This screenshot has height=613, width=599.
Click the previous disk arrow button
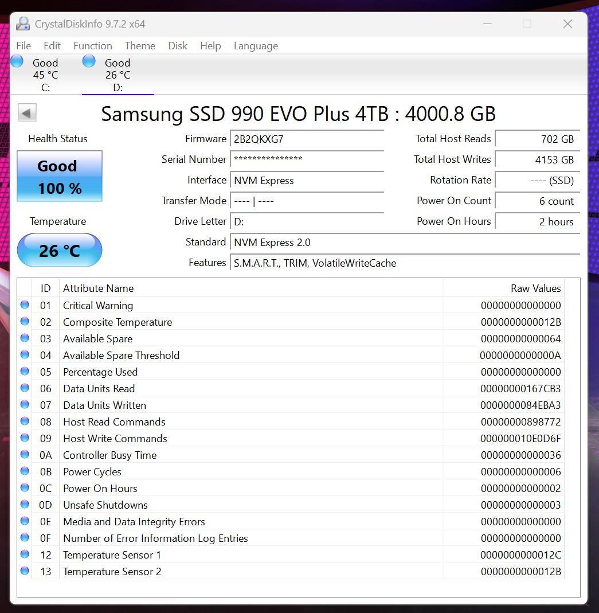(27, 113)
